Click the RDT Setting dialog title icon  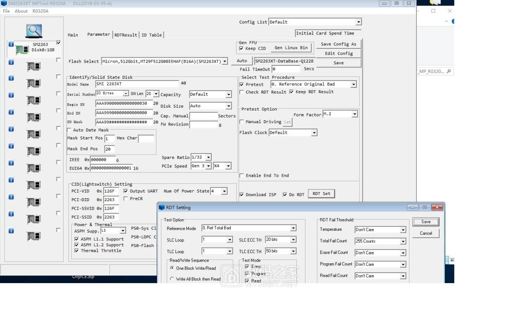point(162,208)
